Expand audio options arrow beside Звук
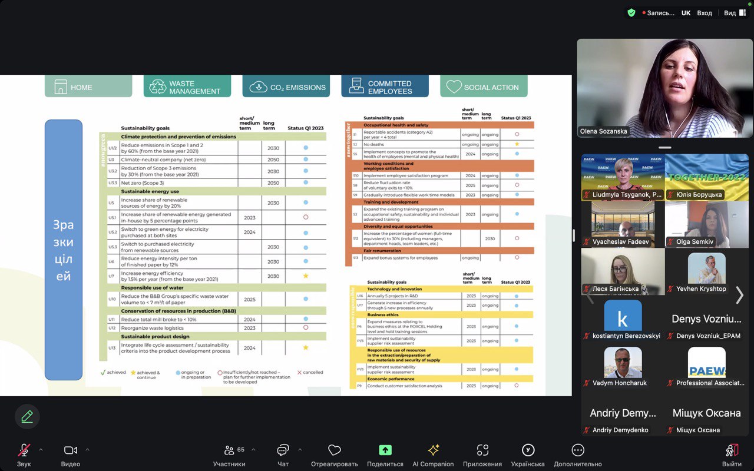This screenshot has height=471, width=754. [x=41, y=450]
